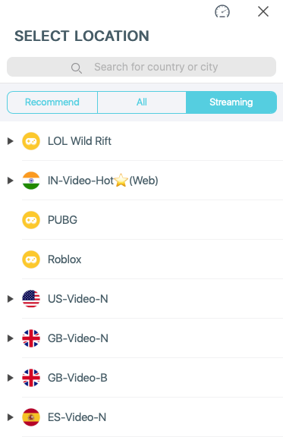
Task: Expand the US-Video-N server group
Action: (x=11, y=299)
